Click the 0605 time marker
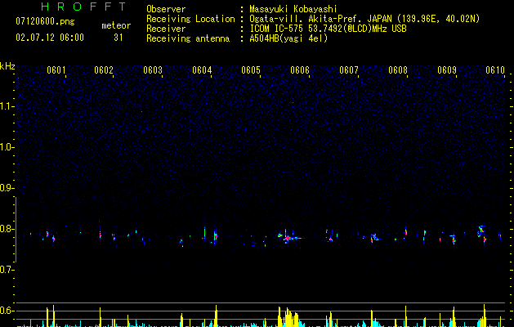 [x=251, y=70]
